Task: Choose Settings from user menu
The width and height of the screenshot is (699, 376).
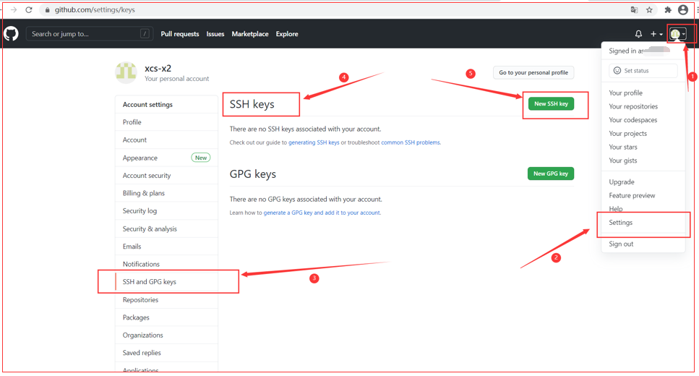Action: pyautogui.click(x=643, y=223)
